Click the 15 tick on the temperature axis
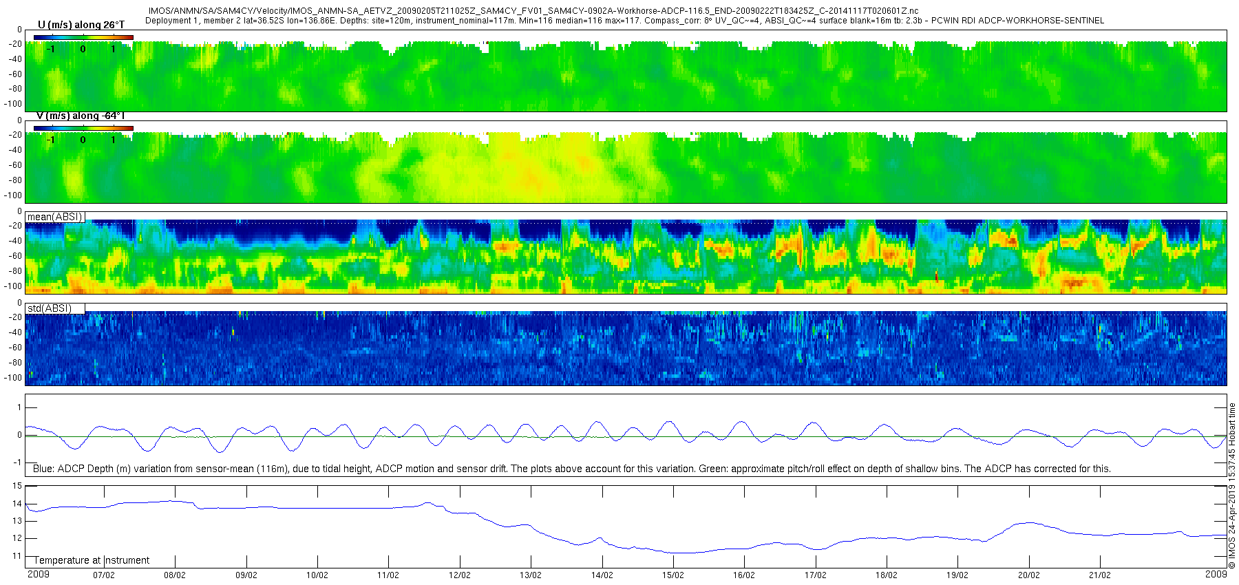This screenshot has width=1239, height=585. [17, 486]
